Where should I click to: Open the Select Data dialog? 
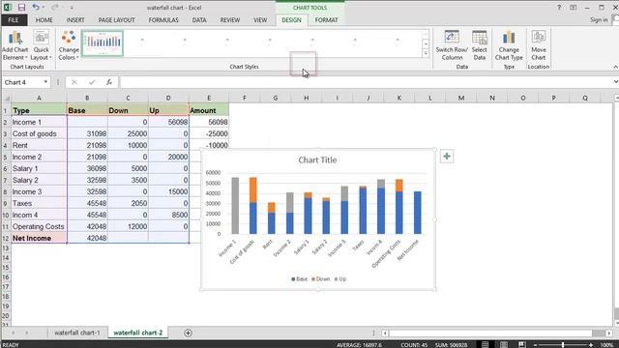pos(480,45)
